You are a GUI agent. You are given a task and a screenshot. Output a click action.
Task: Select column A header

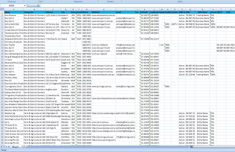14,9
